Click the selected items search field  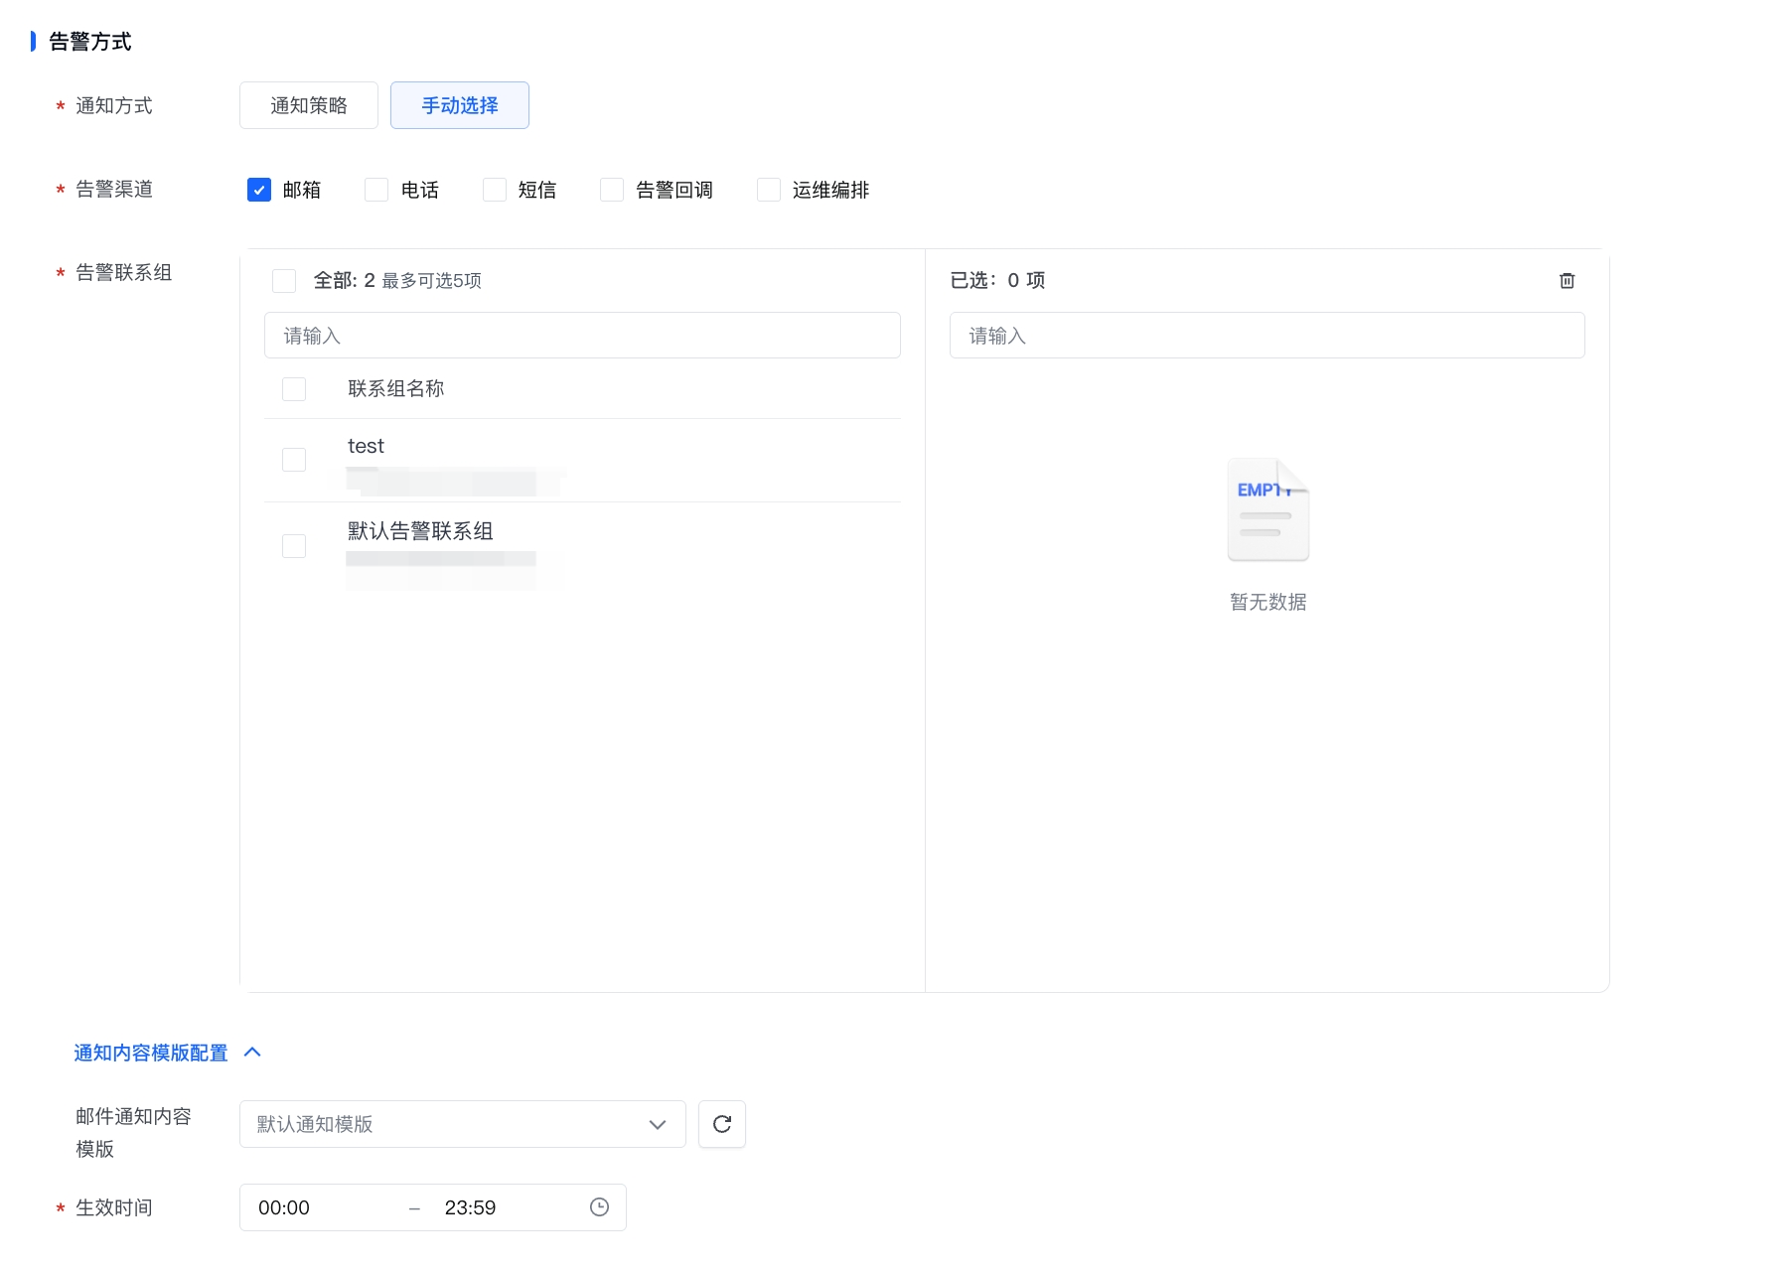[1268, 336]
